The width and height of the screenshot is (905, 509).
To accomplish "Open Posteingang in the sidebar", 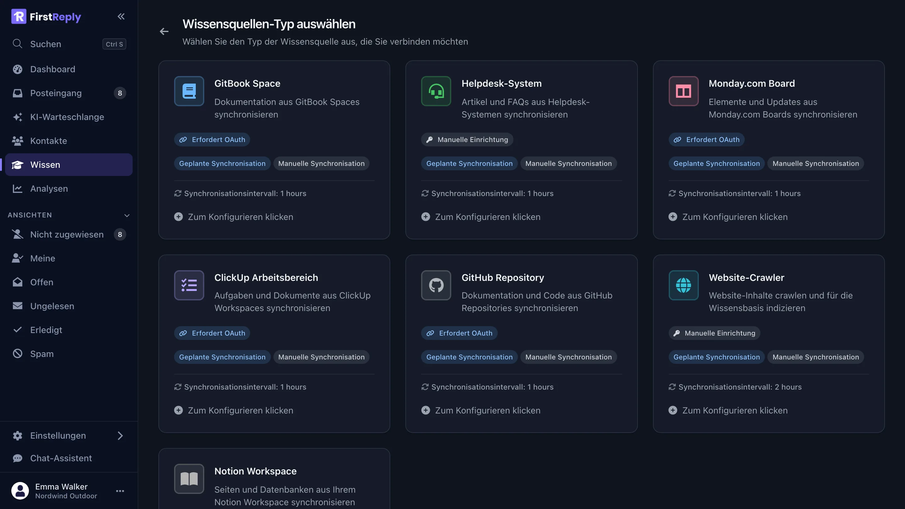I will (69, 93).
